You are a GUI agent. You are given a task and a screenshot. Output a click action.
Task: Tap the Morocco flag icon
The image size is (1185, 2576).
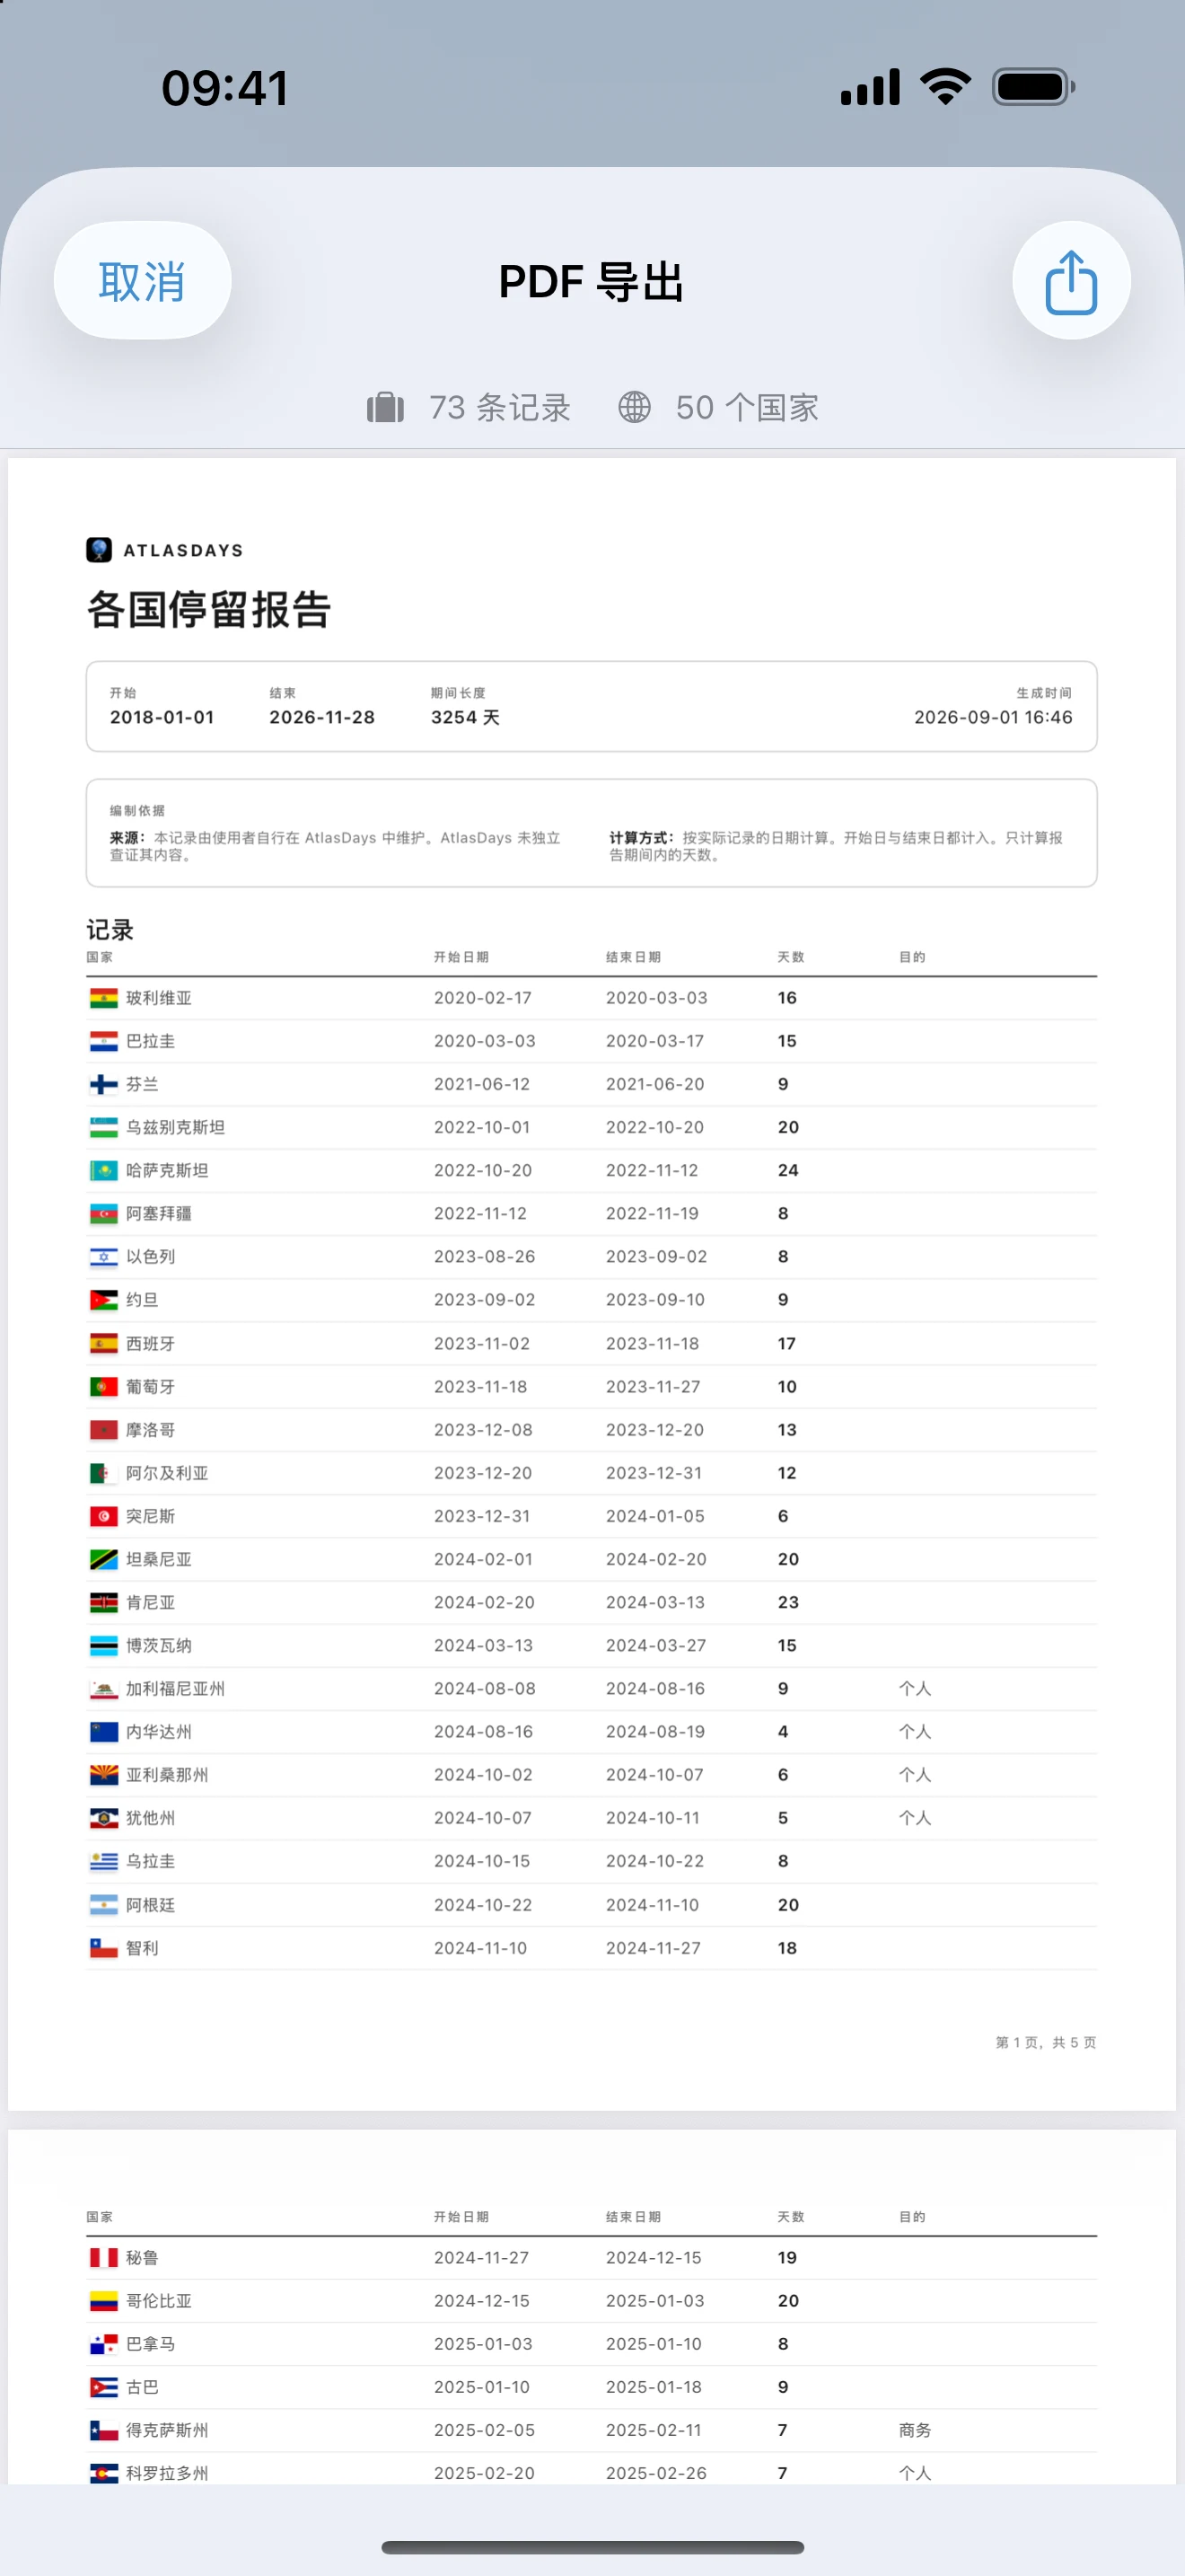(104, 1430)
